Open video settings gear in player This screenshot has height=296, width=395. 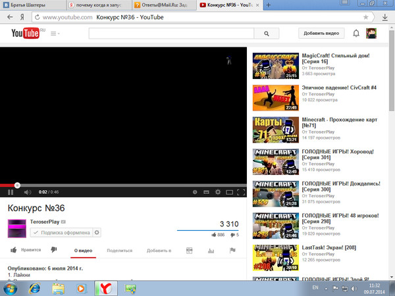tap(218, 192)
